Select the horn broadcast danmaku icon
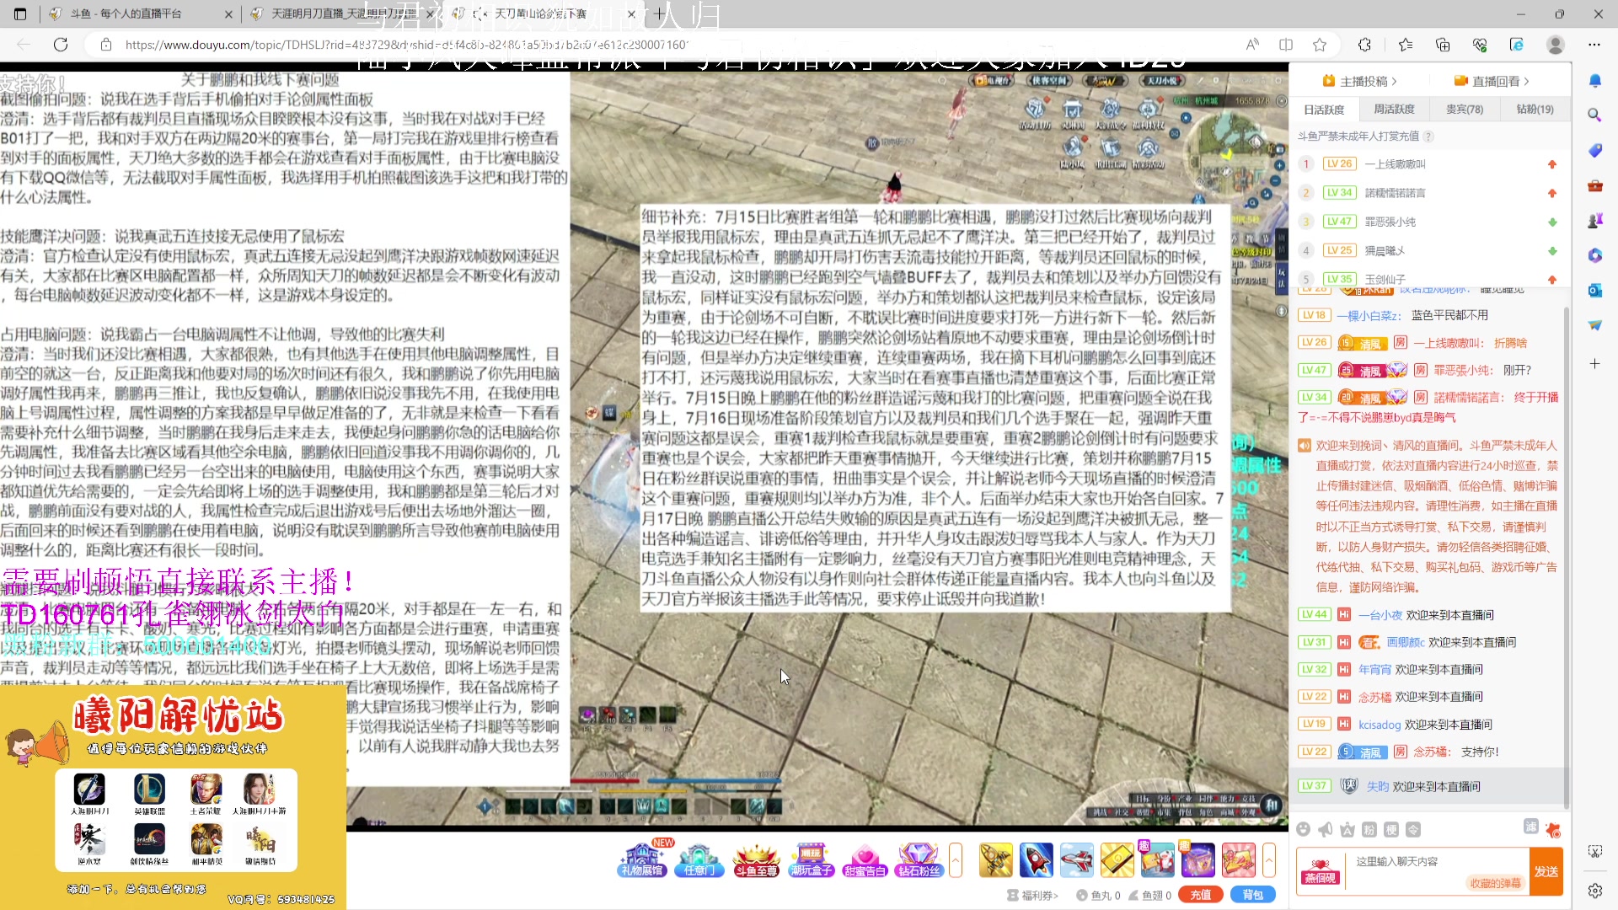This screenshot has height=910, width=1618. (x=1325, y=829)
